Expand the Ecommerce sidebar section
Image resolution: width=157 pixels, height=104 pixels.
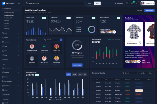10,68
